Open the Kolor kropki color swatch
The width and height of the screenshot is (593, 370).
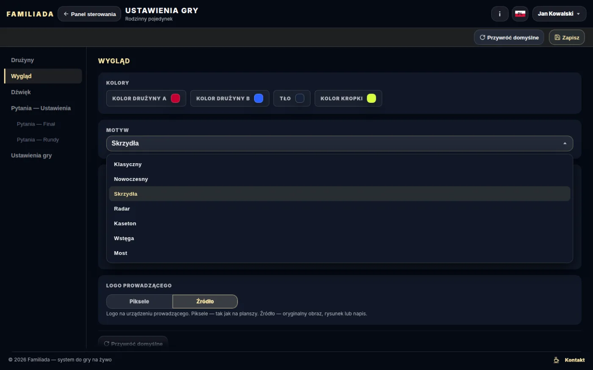pos(371,98)
